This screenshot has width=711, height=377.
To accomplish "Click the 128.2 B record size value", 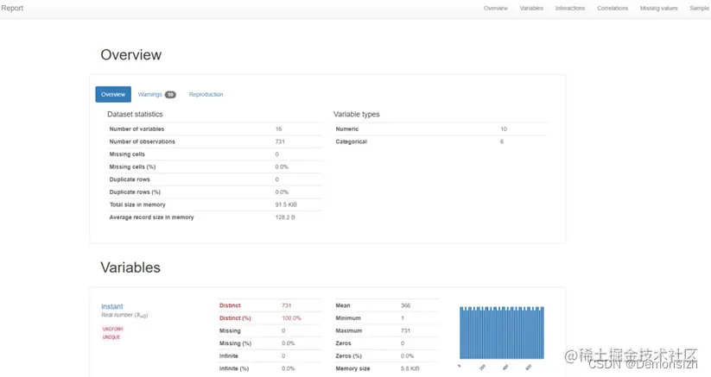I will (285, 217).
